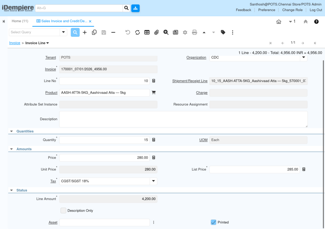Open the notification count dropdown
The width and height of the screenshot is (325, 229).
292,21
